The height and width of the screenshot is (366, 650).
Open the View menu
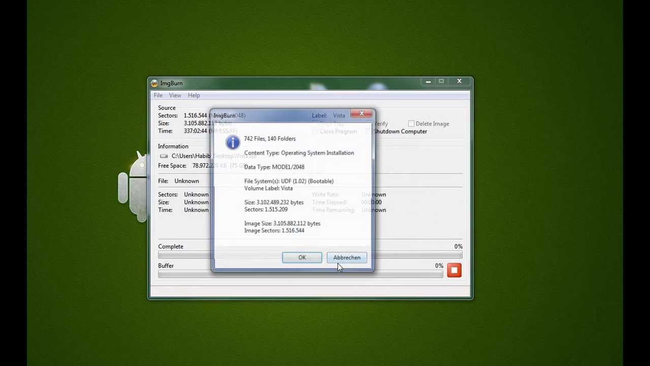(x=175, y=96)
